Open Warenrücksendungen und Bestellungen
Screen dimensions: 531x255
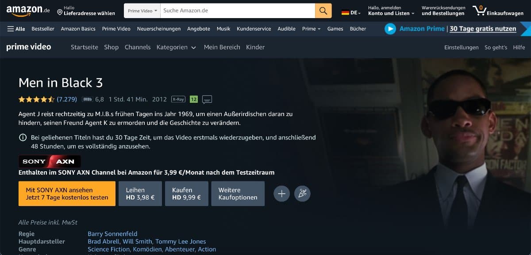(443, 11)
